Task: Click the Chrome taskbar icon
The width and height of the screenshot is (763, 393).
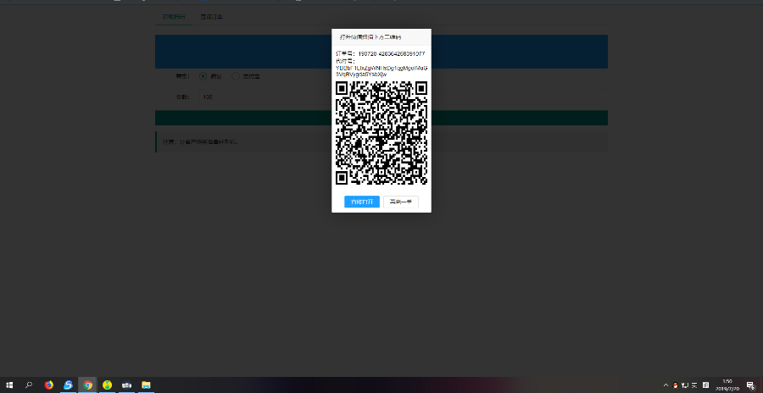Action: coord(87,385)
